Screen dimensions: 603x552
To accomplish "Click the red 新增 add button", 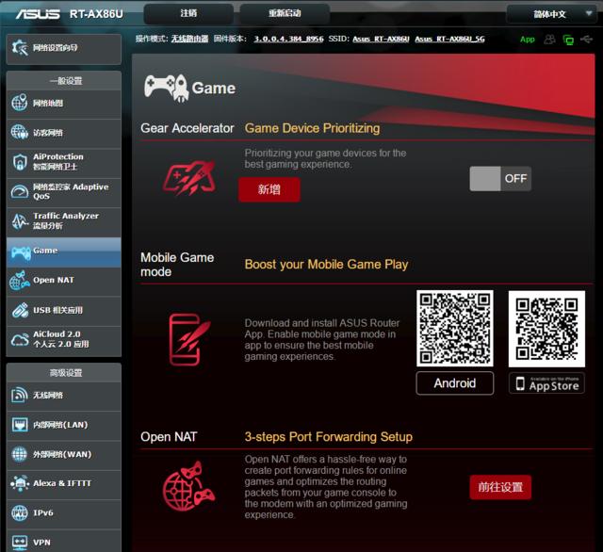I will coord(269,189).
